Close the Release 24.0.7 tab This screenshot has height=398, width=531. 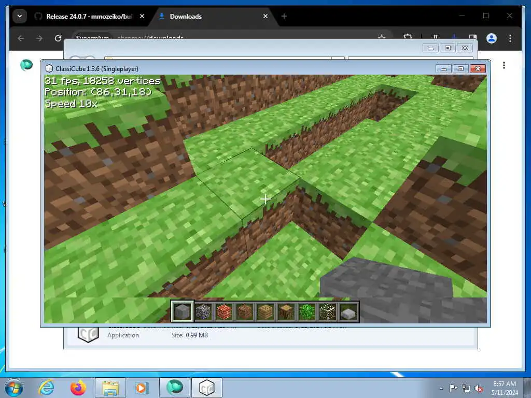142,16
